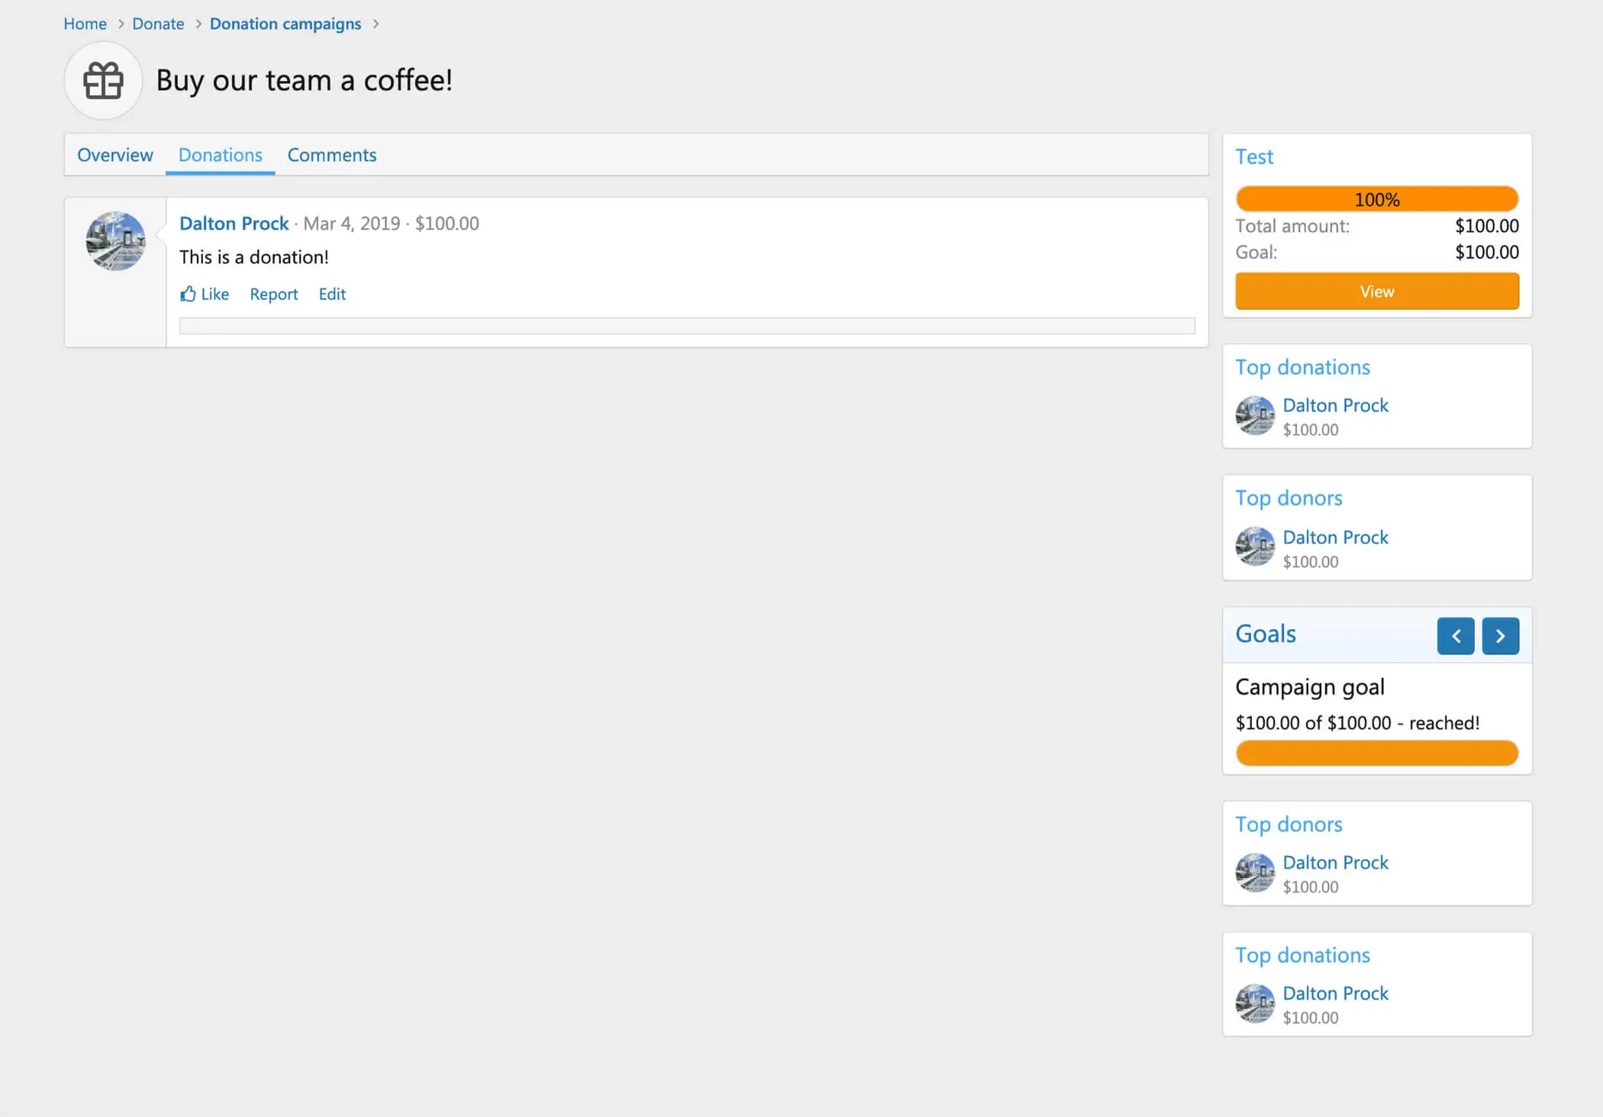Open Dalton Prock's avatar in donation post
Screen dimensions: 1603x1117
[x=115, y=241]
